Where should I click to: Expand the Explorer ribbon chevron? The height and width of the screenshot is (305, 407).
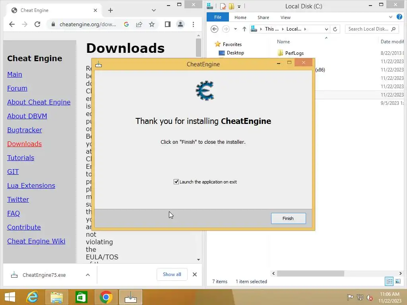tap(391, 17)
